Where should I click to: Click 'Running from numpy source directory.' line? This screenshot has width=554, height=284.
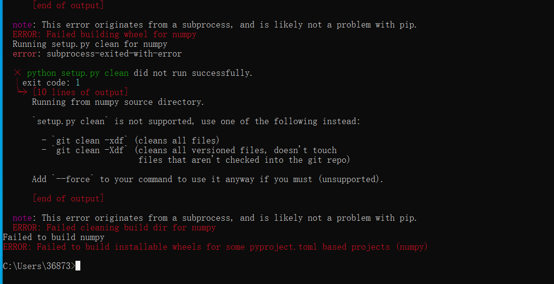click(x=119, y=102)
